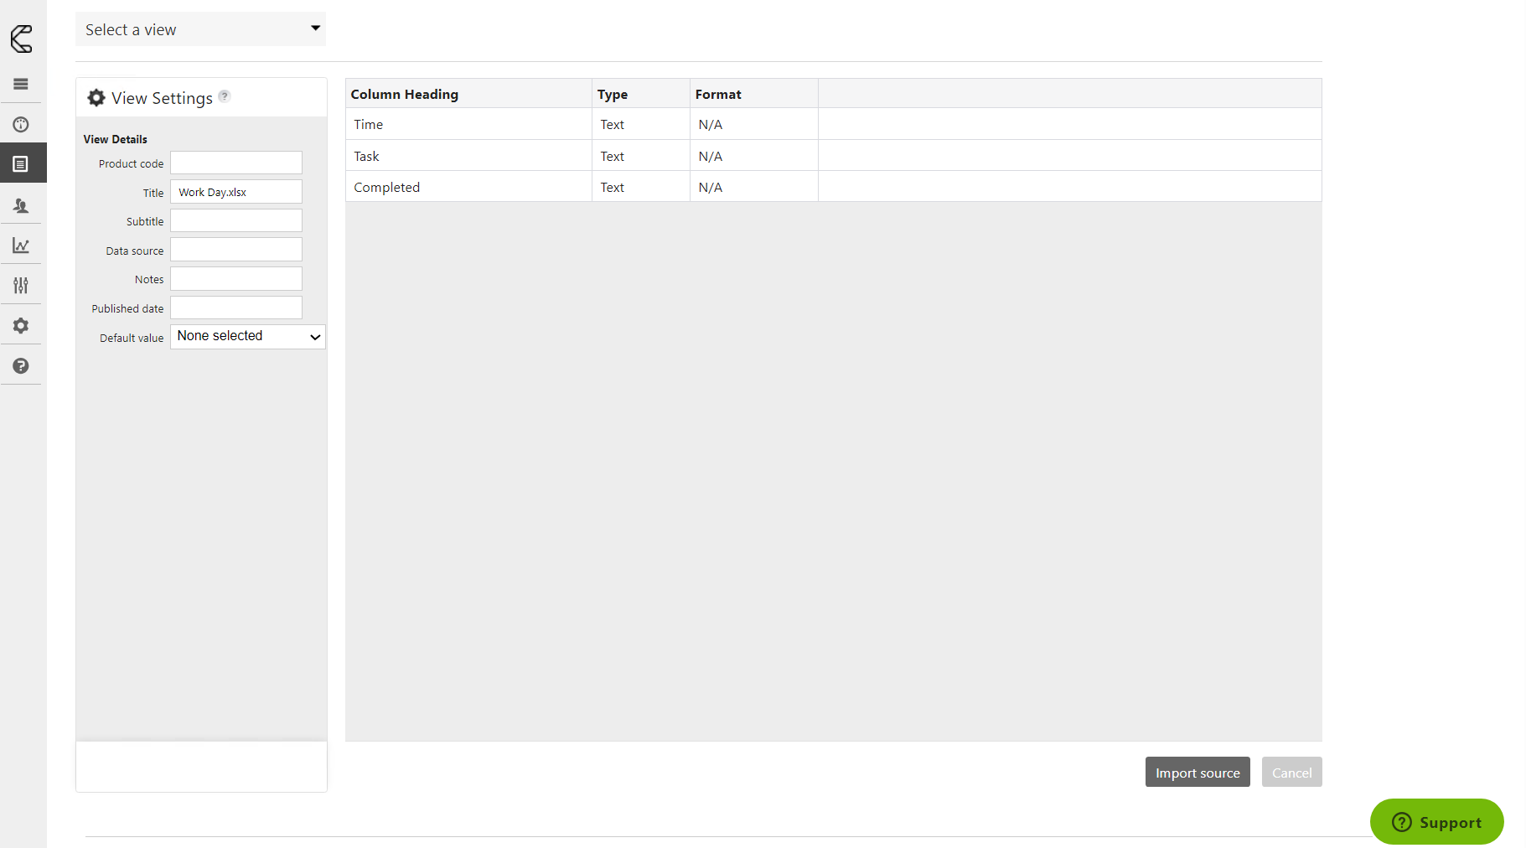Select the analytics chart icon in sidebar
The height and width of the screenshot is (848, 1526).
[21, 245]
